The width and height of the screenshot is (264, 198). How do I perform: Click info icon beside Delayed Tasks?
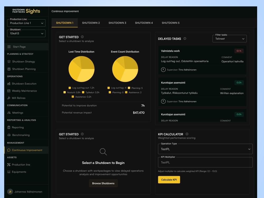coord(185,39)
